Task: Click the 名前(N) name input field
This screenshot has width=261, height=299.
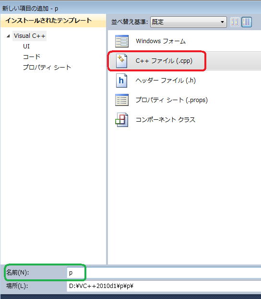Action: tap(164, 273)
